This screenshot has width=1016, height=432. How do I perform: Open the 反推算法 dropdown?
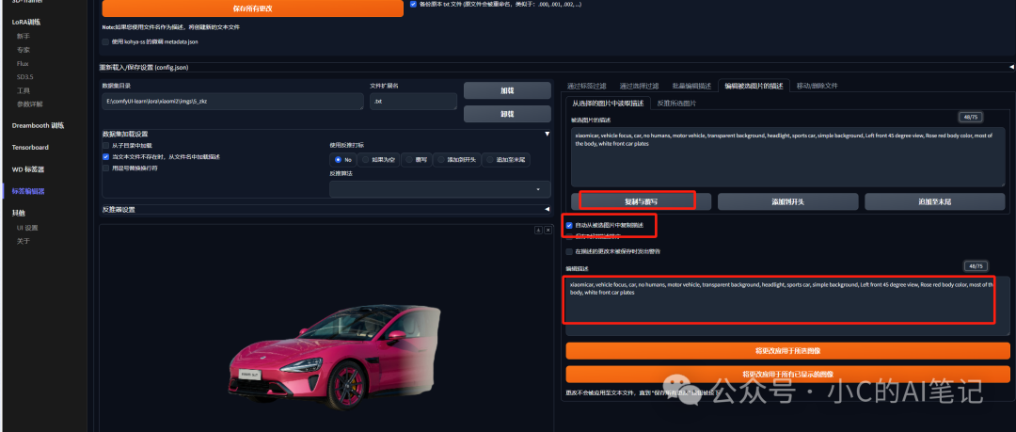[x=440, y=189]
